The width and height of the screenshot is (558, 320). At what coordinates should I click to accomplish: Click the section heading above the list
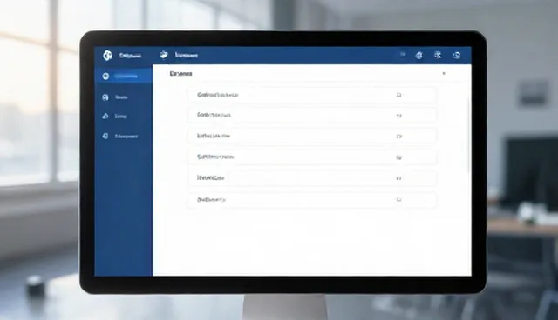(180, 73)
